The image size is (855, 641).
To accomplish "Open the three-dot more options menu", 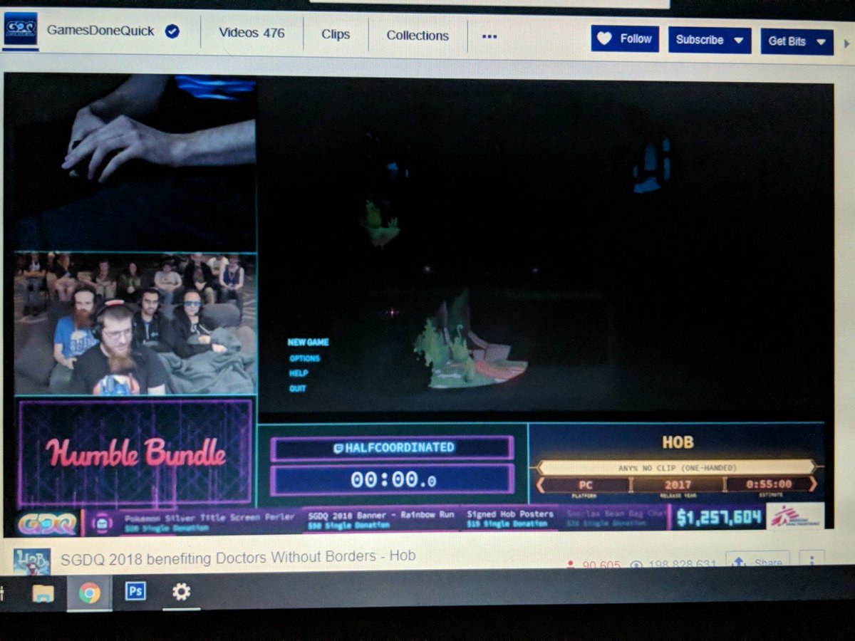I will tap(489, 37).
